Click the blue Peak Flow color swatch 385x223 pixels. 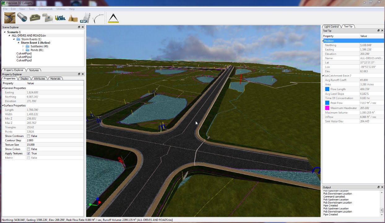pos(327,103)
